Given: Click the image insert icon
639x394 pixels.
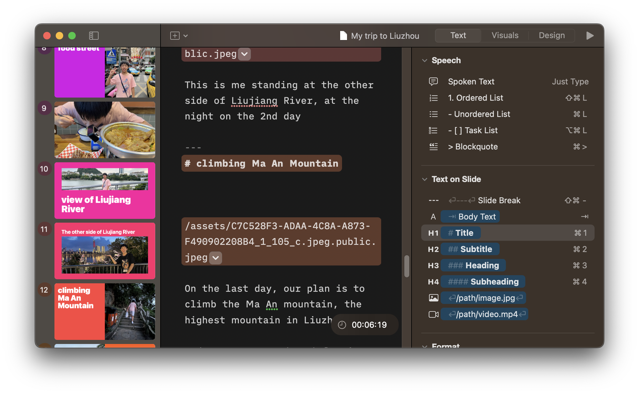Looking at the screenshot, I should [433, 298].
